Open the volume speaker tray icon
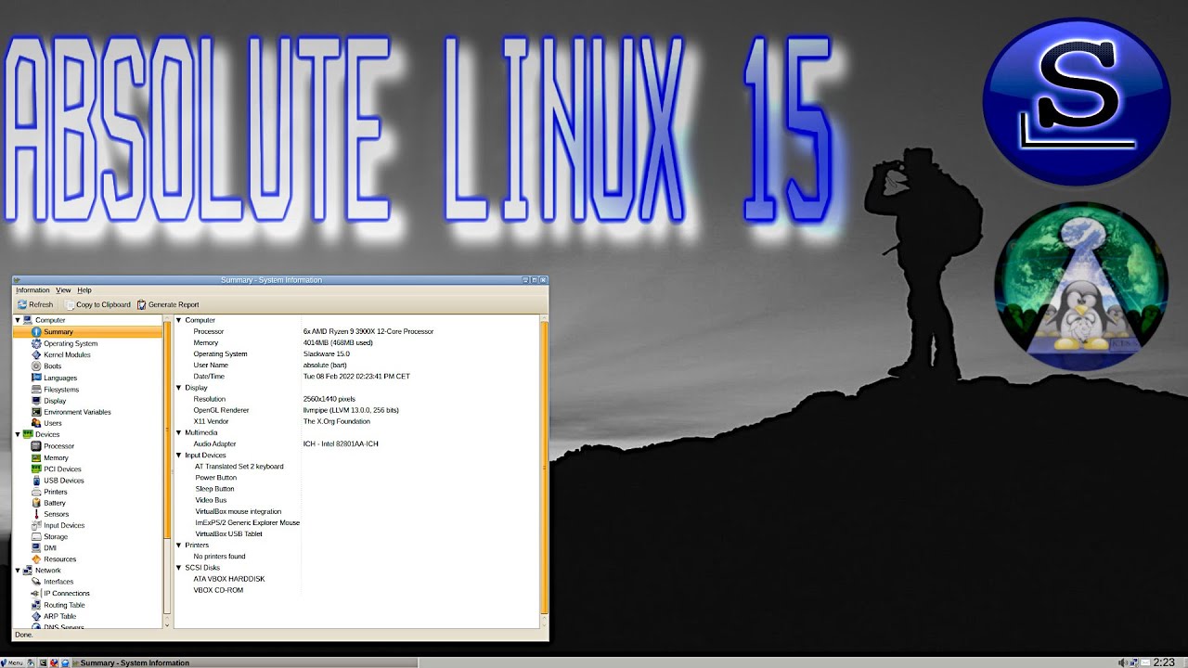 click(1123, 662)
